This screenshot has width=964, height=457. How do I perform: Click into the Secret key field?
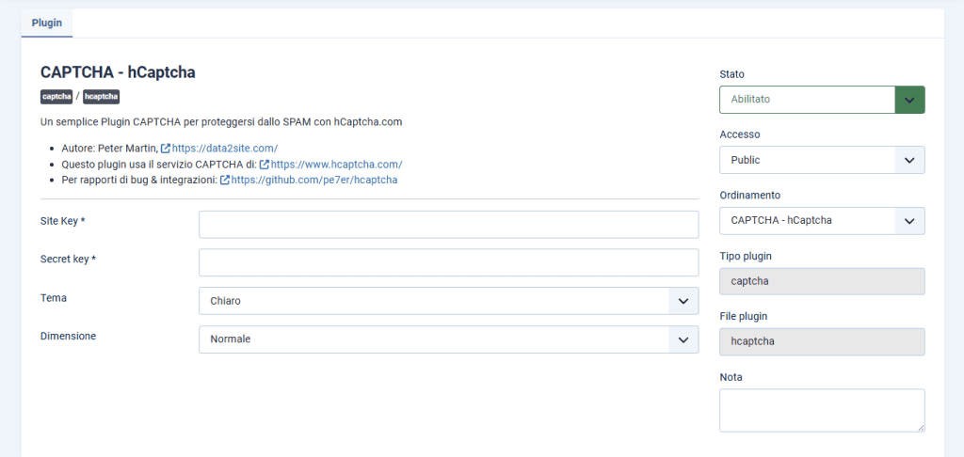(x=448, y=262)
